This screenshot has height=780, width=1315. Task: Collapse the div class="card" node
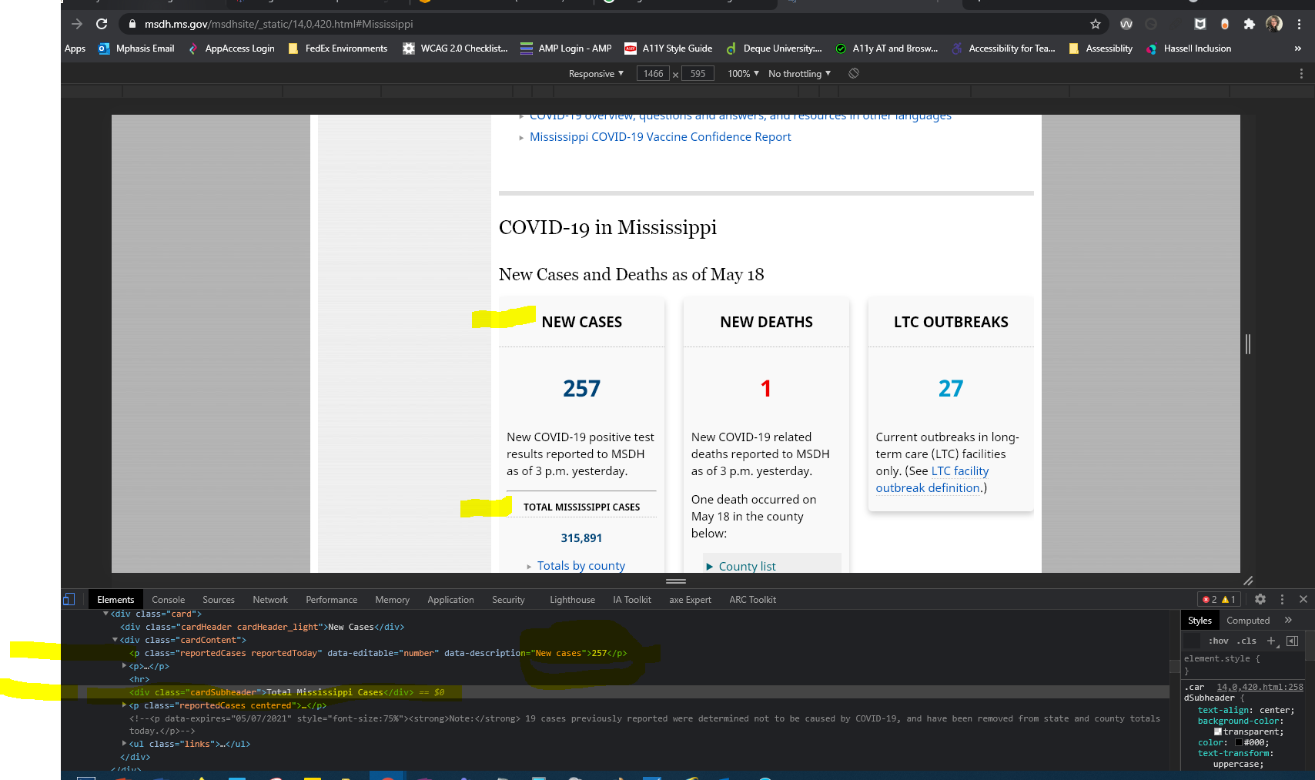click(x=106, y=614)
